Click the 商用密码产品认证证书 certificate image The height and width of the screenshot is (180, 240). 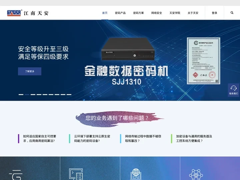point(204,61)
